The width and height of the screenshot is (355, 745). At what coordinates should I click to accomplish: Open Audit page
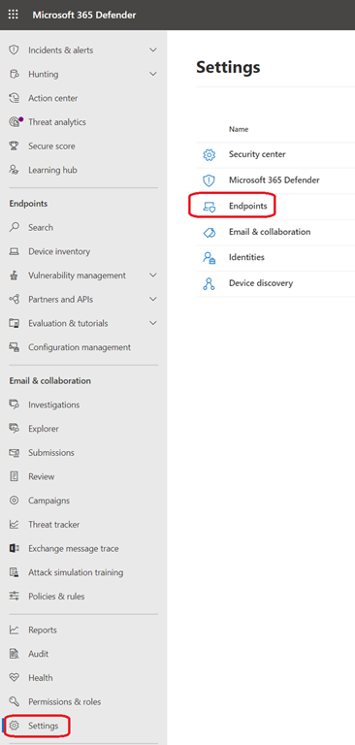[x=38, y=654]
